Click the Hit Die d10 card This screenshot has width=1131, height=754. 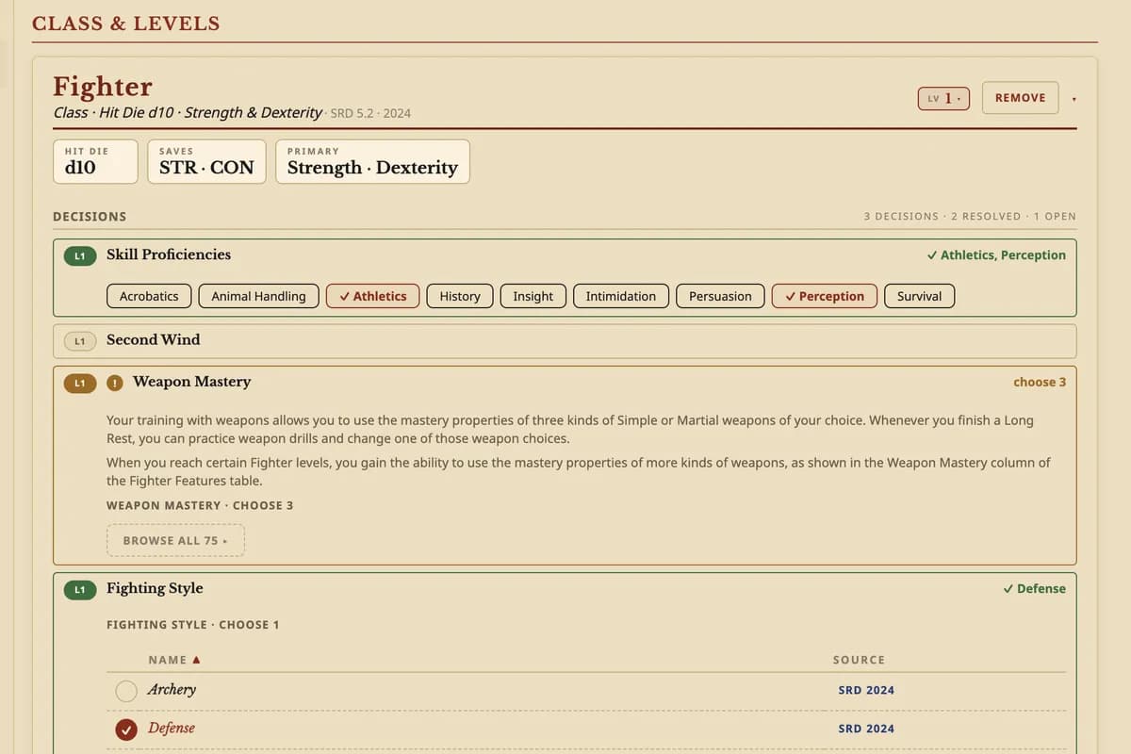coord(95,162)
